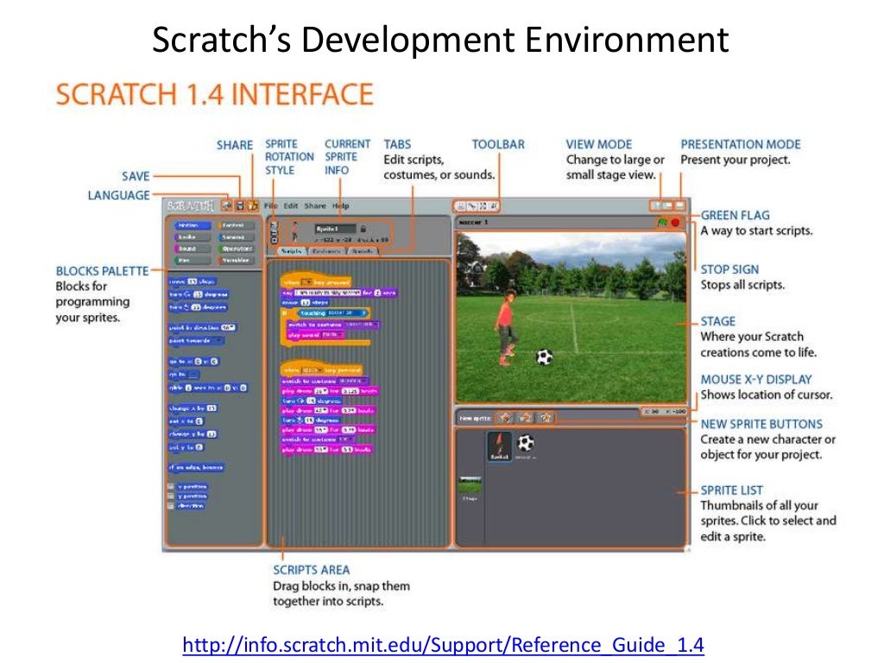This screenshot has height=663, width=884.
Task: Select the Control blocks category
Action: [x=237, y=225]
